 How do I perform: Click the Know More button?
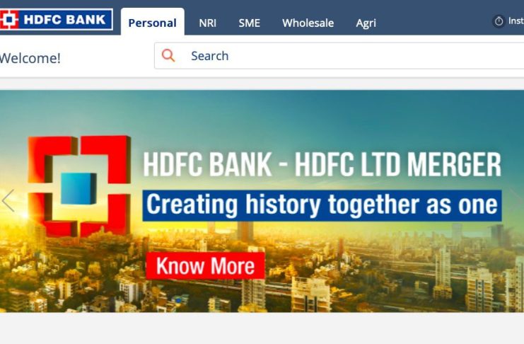point(205,266)
